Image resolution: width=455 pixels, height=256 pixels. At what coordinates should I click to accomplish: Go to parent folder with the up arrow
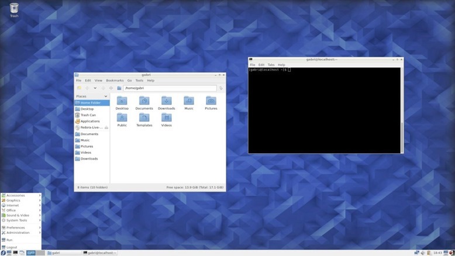click(111, 88)
